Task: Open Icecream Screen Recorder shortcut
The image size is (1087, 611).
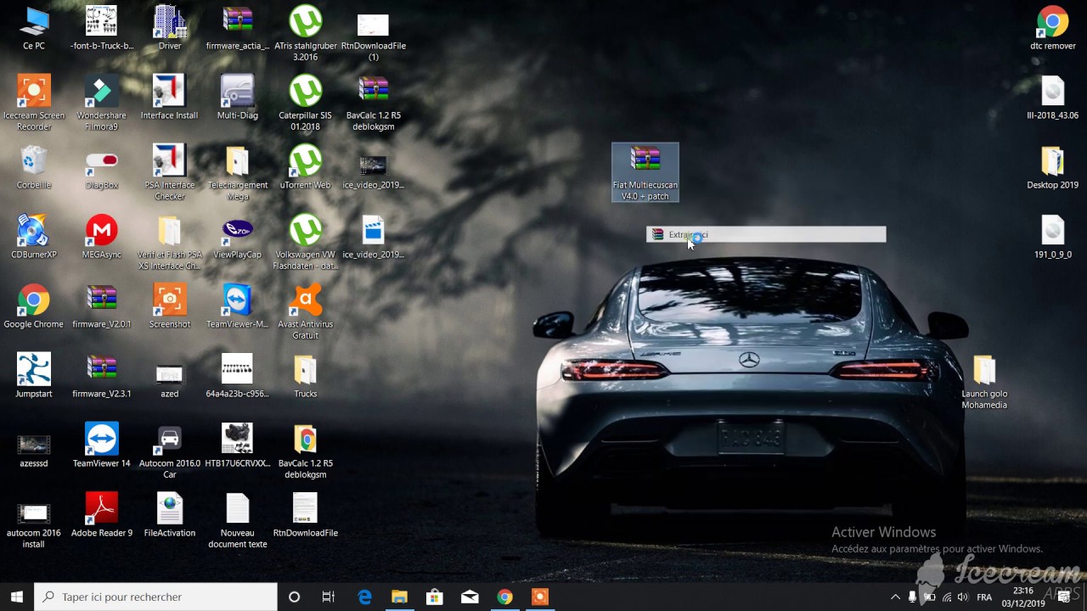Action: click(x=34, y=103)
